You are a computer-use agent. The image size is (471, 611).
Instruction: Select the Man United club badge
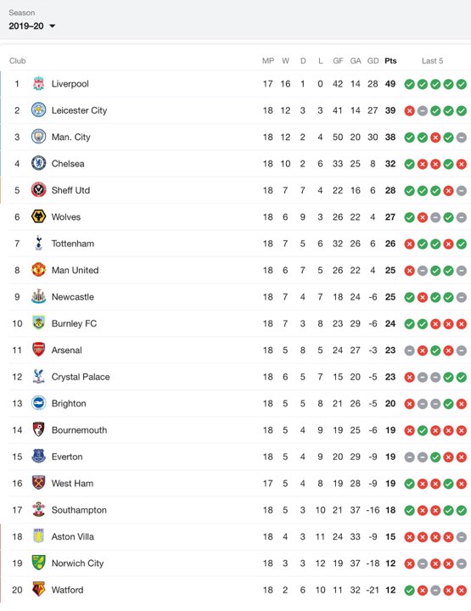tap(38, 270)
